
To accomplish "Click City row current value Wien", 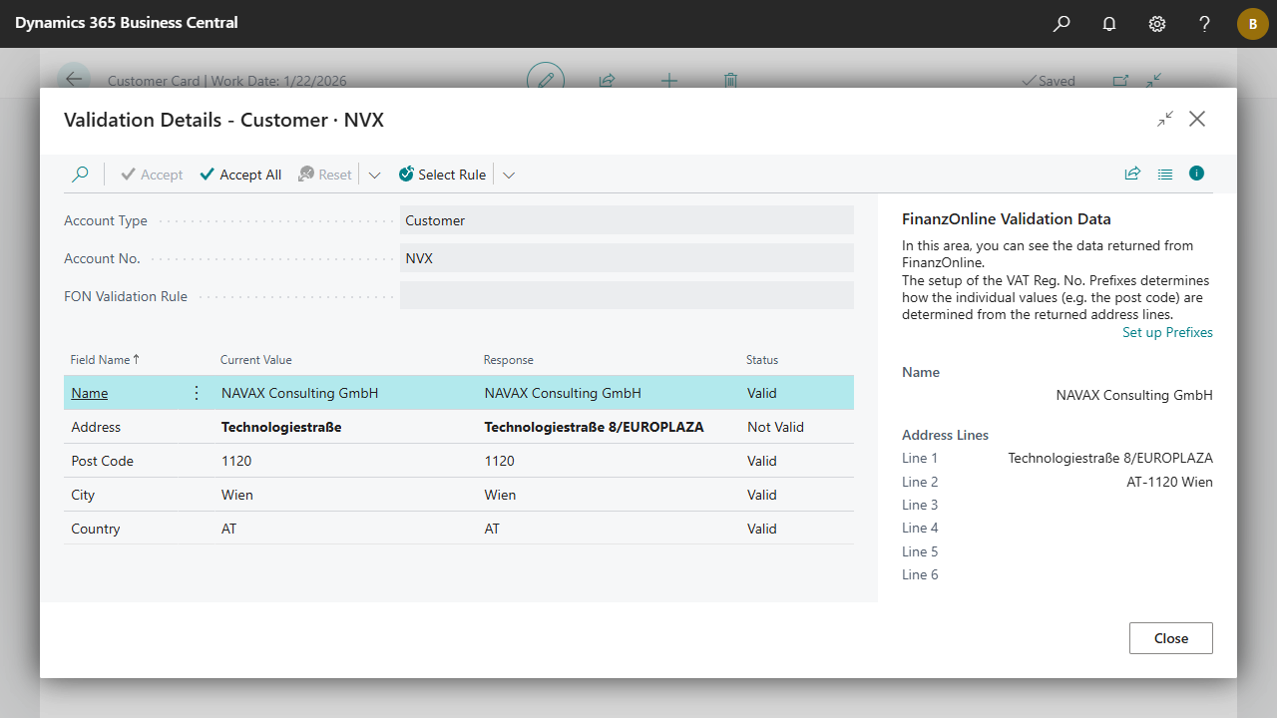I will point(237,495).
